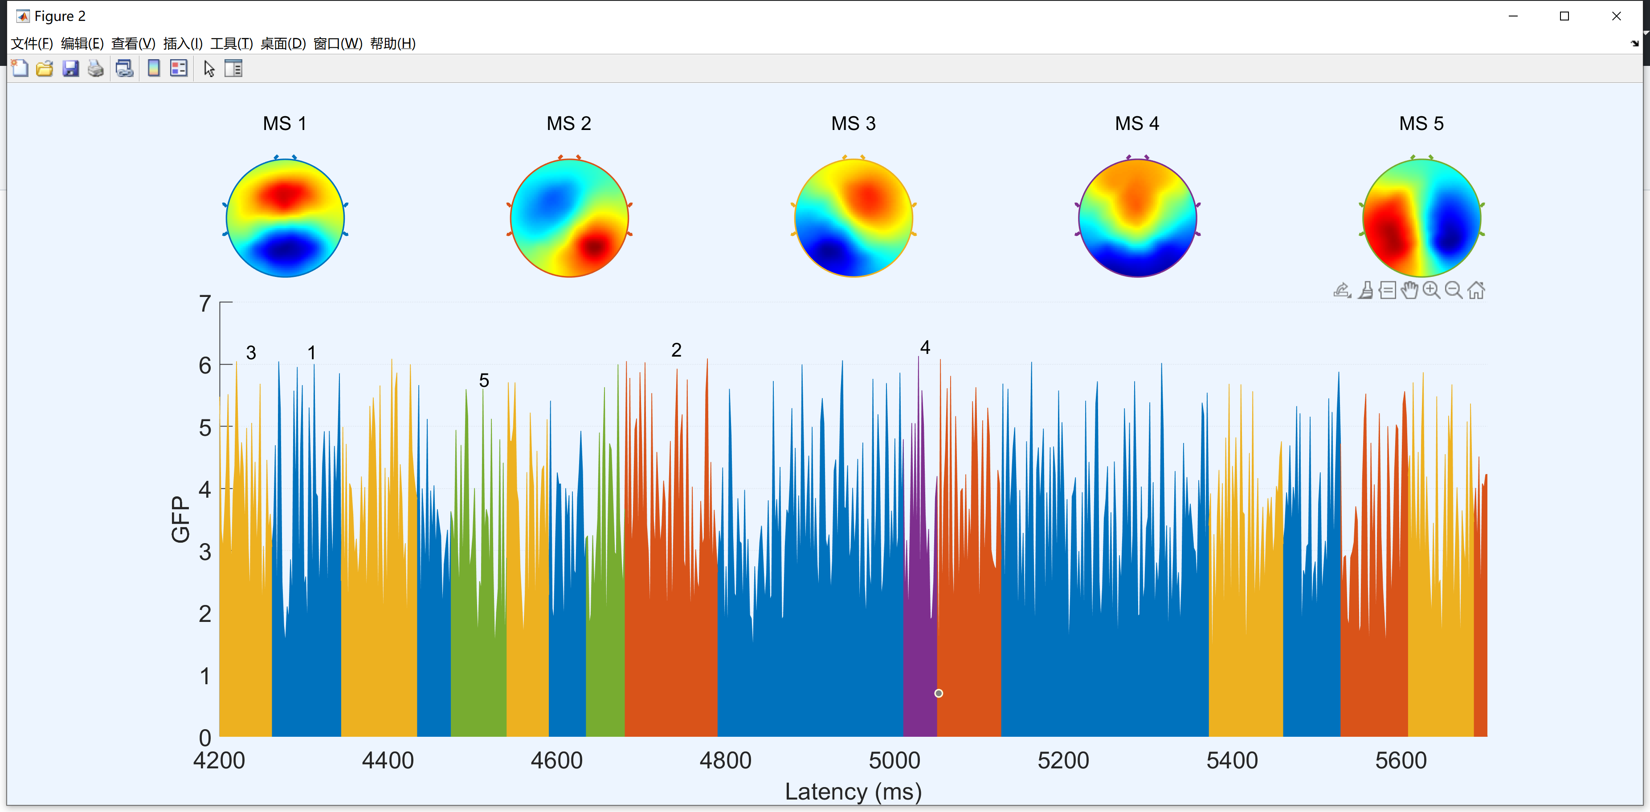Viewport: 1650px width, 812px height.
Task: Zoom Out using the magnifier minus button
Action: click(x=1454, y=290)
